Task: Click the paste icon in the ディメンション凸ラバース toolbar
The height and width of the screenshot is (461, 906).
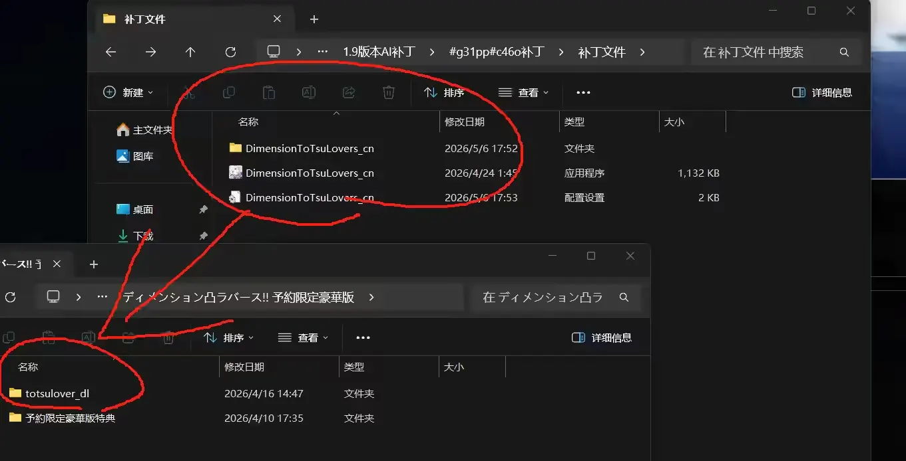Action: pos(49,337)
